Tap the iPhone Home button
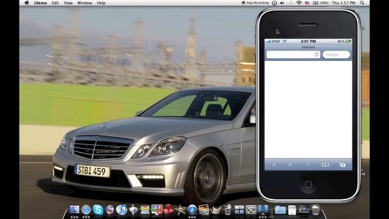This screenshot has height=219, width=389. point(308,184)
